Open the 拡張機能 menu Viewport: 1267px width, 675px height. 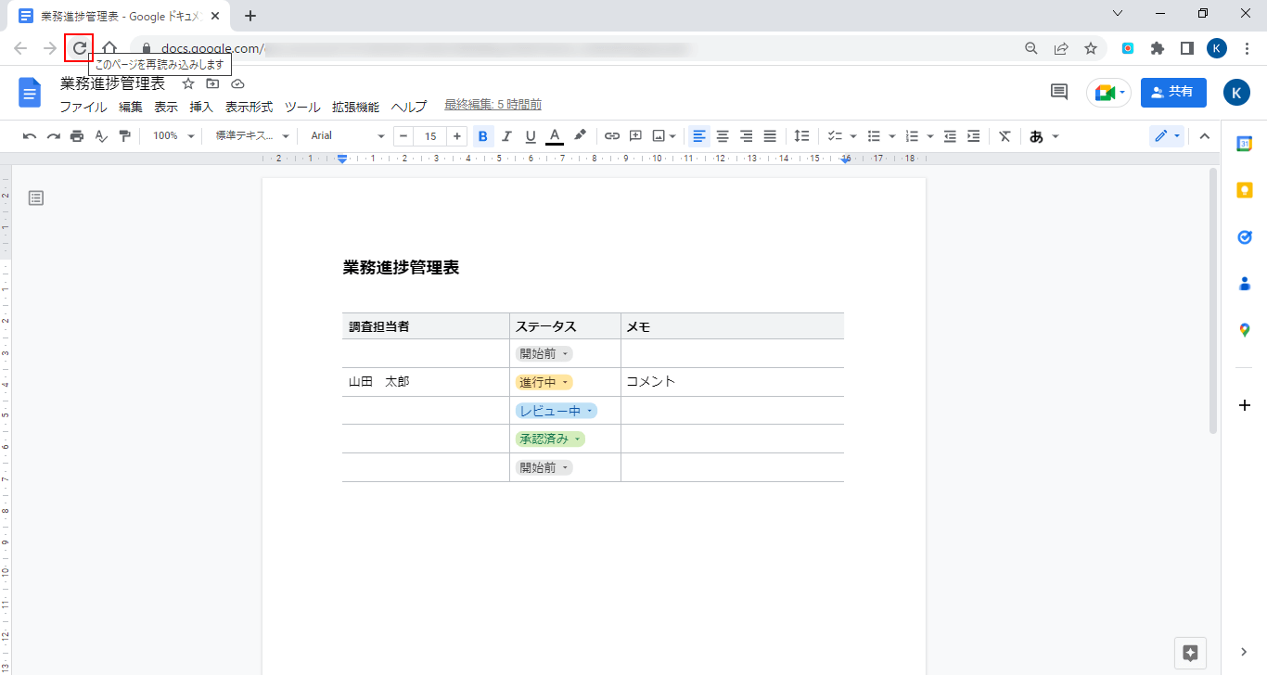[x=355, y=107]
